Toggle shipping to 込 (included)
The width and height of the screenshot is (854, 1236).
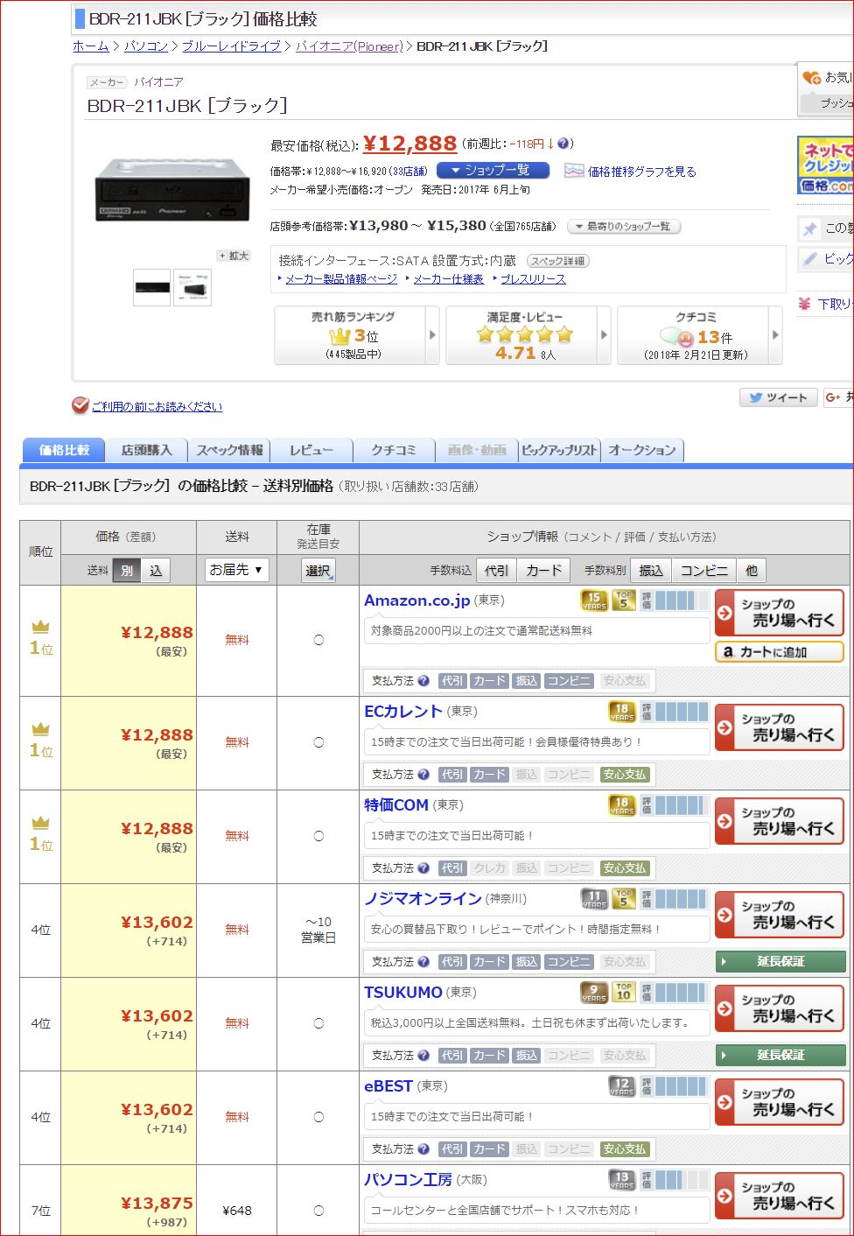tap(156, 571)
